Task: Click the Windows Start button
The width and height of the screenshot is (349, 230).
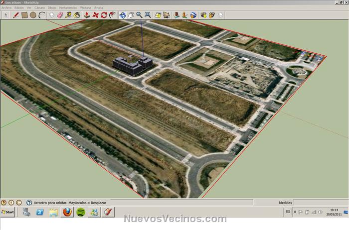Action: (x=8, y=212)
